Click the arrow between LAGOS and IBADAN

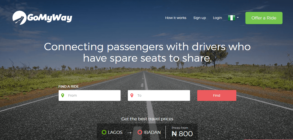[x=129, y=133]
